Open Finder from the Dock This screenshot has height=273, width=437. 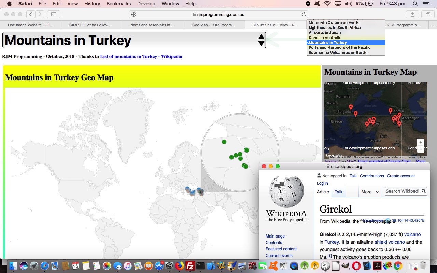13,266
